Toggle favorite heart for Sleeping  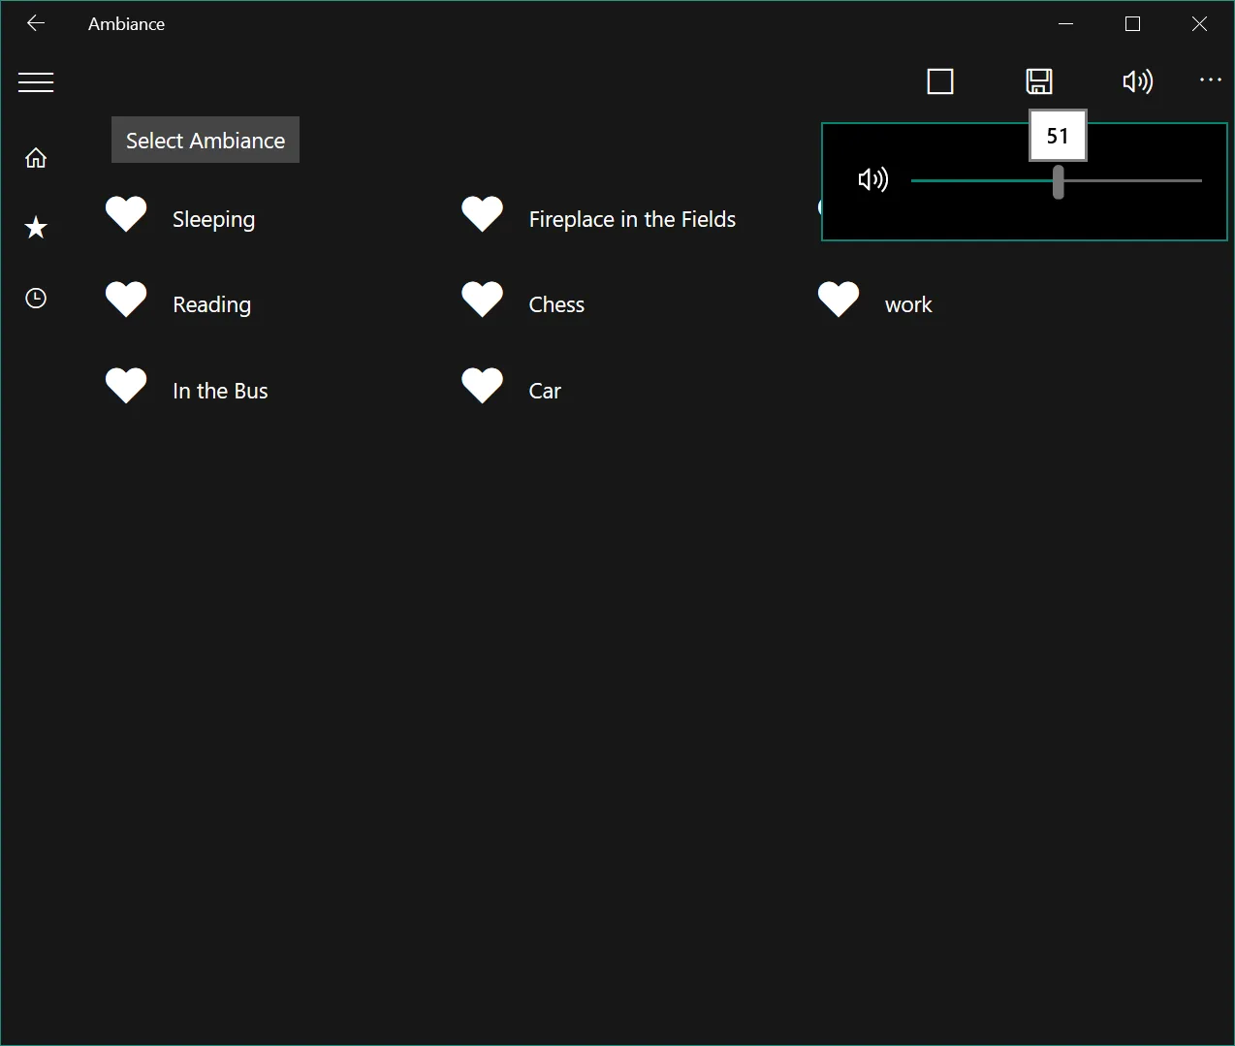point(126,214)
